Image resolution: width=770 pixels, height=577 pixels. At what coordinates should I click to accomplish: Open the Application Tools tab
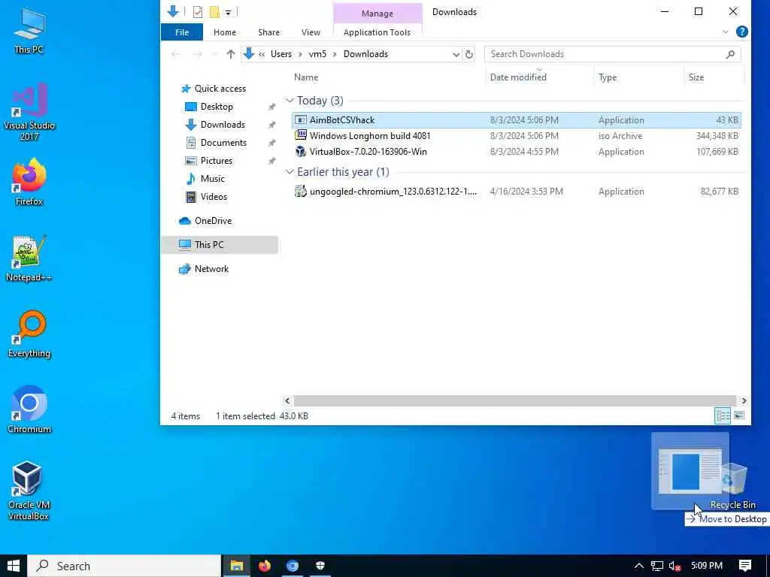(x=377, y=32)
